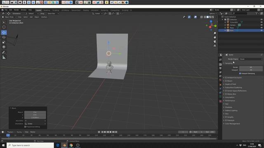The height and width of the screenshot is (148, 264).
Task: Switch to rendered viewport shading
Action: point(213,17)
